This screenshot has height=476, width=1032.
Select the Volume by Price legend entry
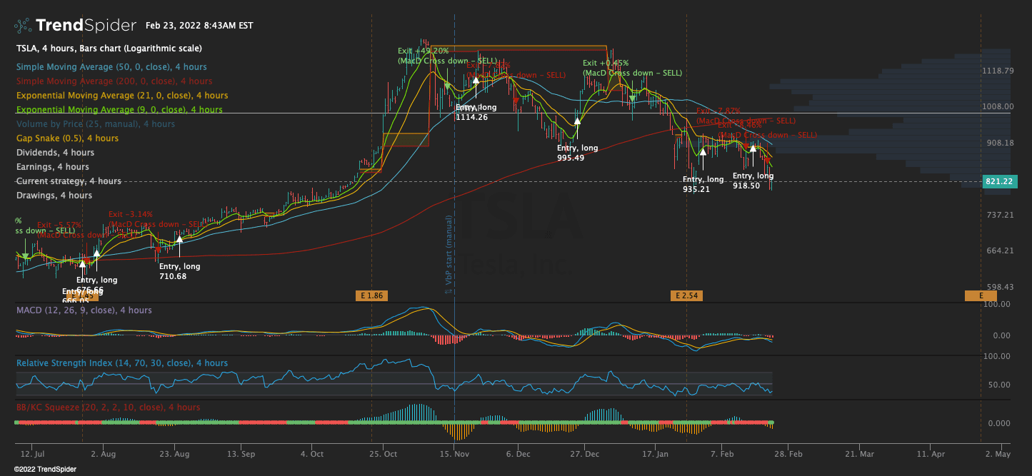(95, 124)
